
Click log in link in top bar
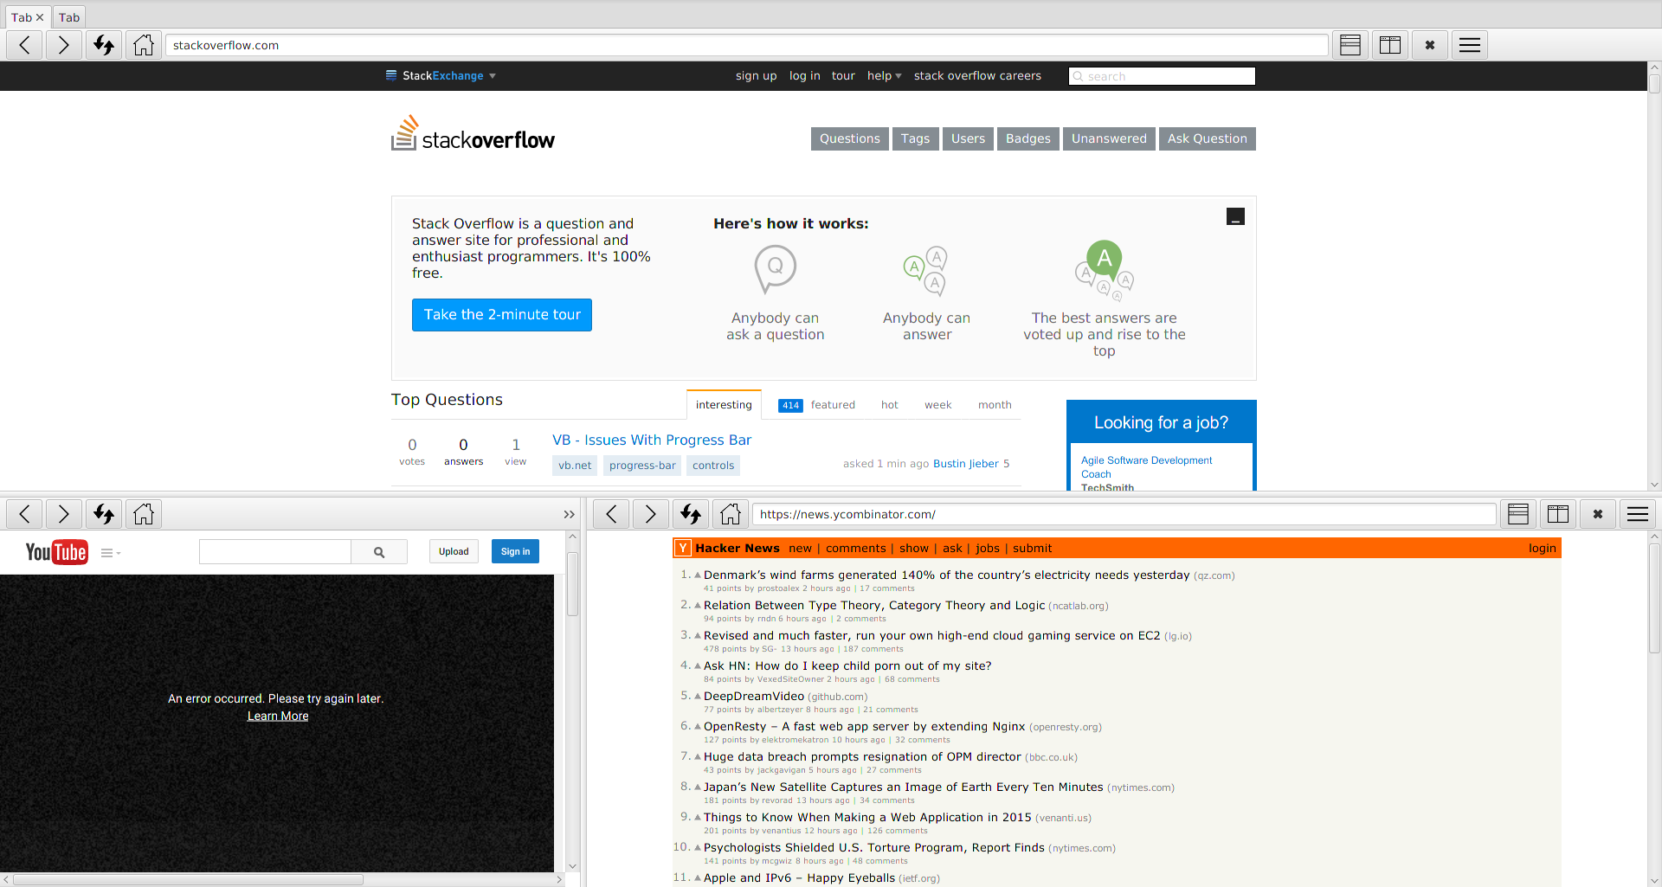tap(805, 76)
